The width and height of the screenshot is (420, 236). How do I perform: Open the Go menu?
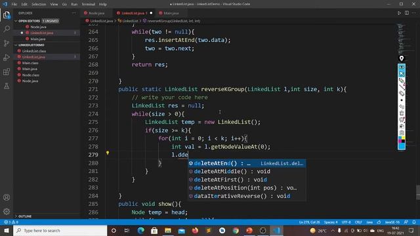pyautogui.click(x=64, y=5)
